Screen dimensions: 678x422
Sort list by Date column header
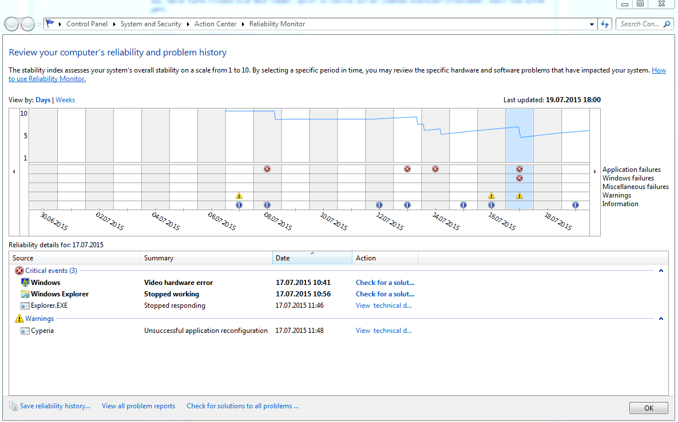click(x=312, y=258)
